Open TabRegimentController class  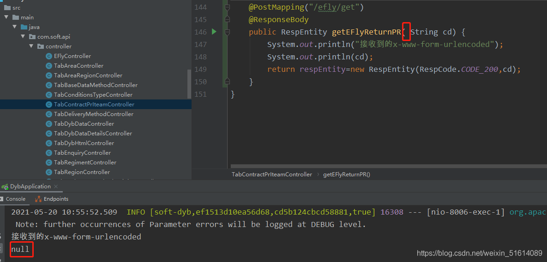pyautogui.click(x=85, y=163)
